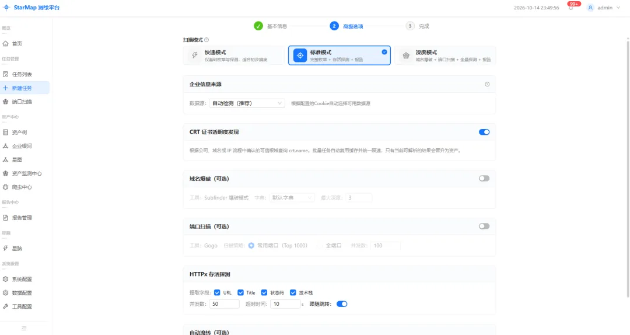This screenshot has width=630, height=335.
Task: Click the 星图 sidebar icon
Action: click(x=6, y=160)
